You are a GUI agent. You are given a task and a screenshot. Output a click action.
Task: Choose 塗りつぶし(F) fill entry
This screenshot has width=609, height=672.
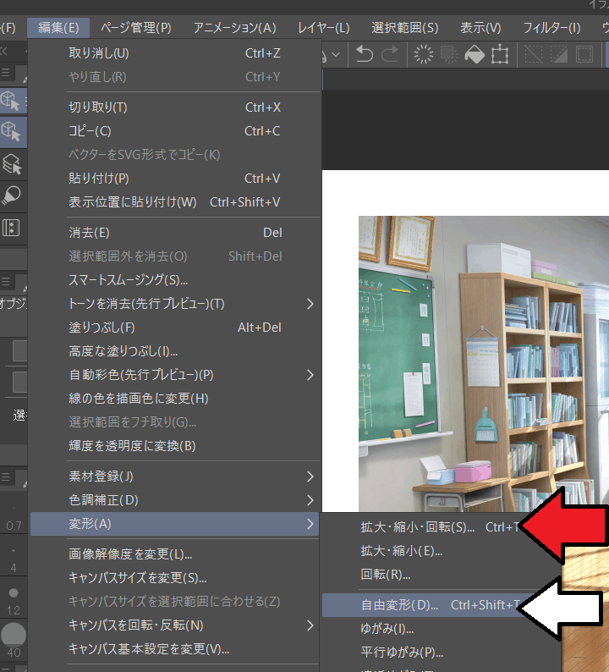[x=175, y=328]
